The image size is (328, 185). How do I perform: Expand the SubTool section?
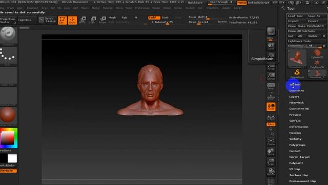(295, 84)
